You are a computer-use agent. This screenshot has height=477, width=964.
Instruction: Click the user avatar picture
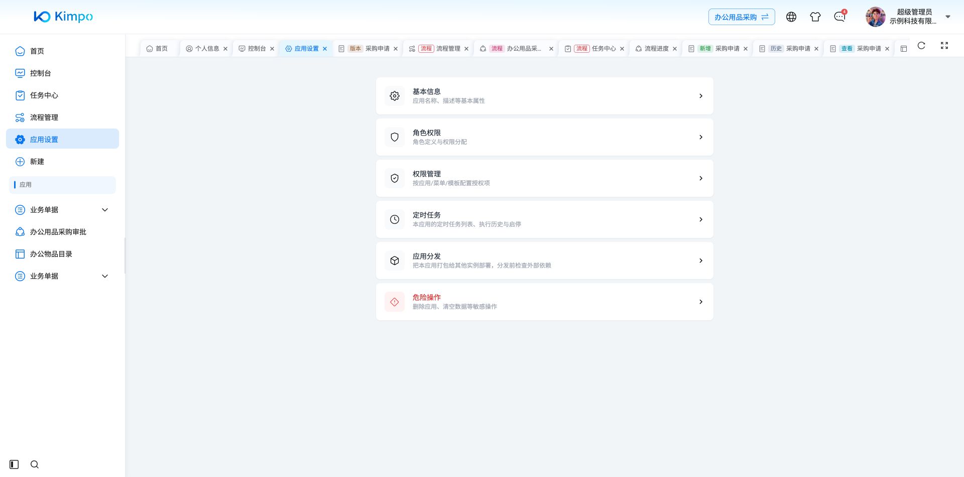(876, 17)
